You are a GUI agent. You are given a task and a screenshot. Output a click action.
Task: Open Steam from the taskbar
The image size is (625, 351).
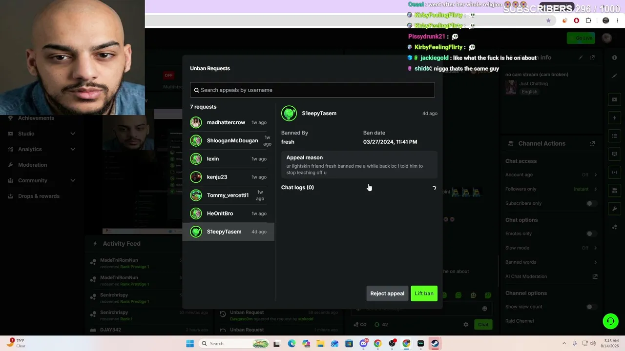(x=435, y=344)
